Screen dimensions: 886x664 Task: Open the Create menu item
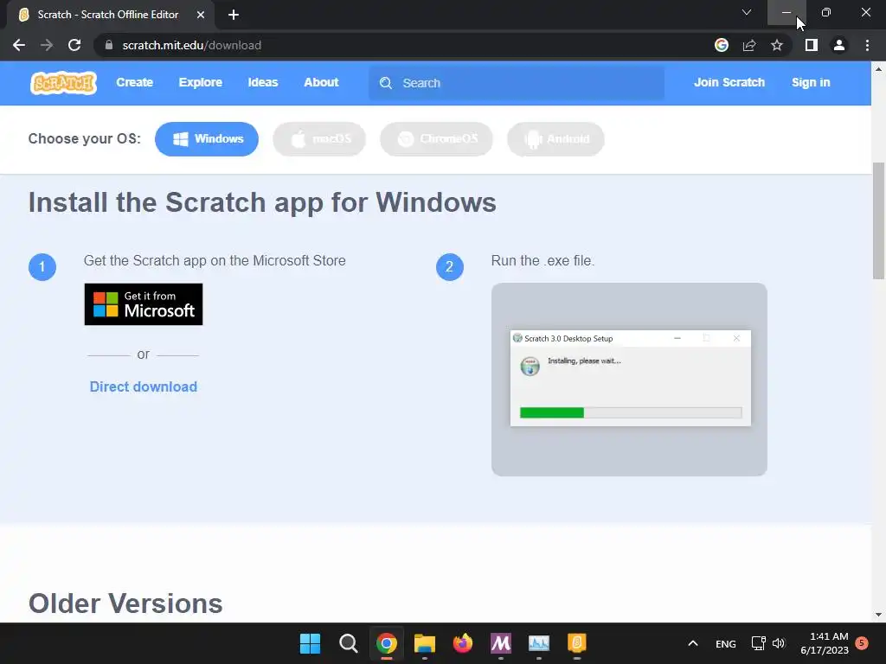[134, 82]
